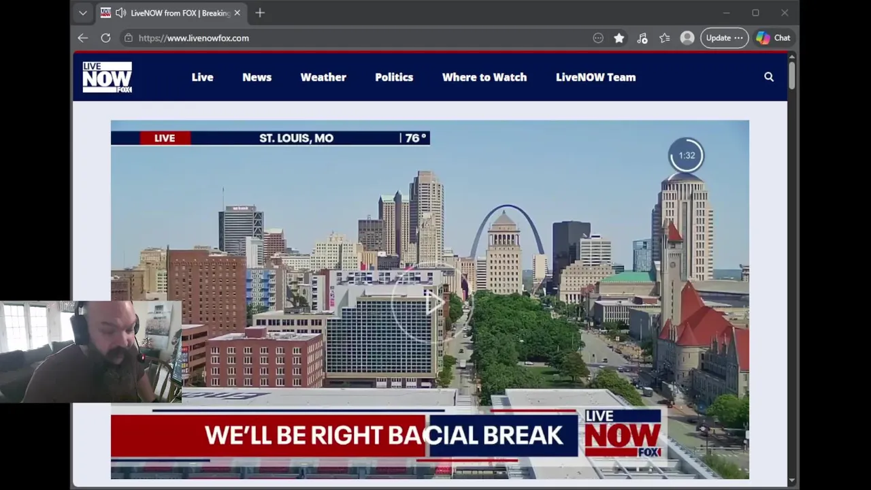
Task: Open the tab search dropdown arrow
Action: pyautogui.click(x=83, y=13)
